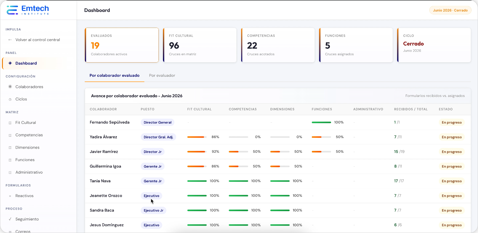Click the Fit Cultural matrix icon

coord(10,123)
